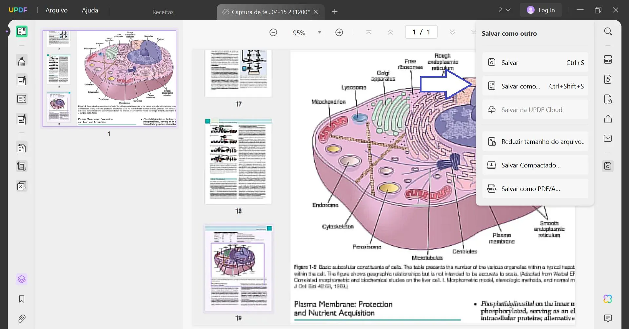This screenshot has height=329, width=629.
Task: Open the tab list dropdown showing 2
Action: (504, 10)
